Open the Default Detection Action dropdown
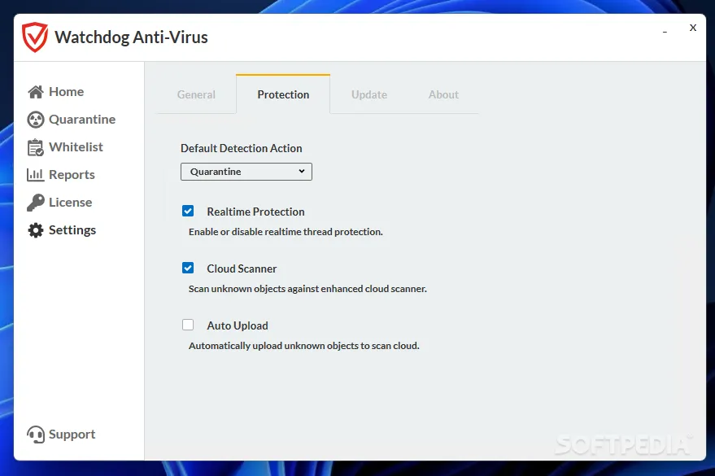This screenshot has height=476, width=715. 246,172
